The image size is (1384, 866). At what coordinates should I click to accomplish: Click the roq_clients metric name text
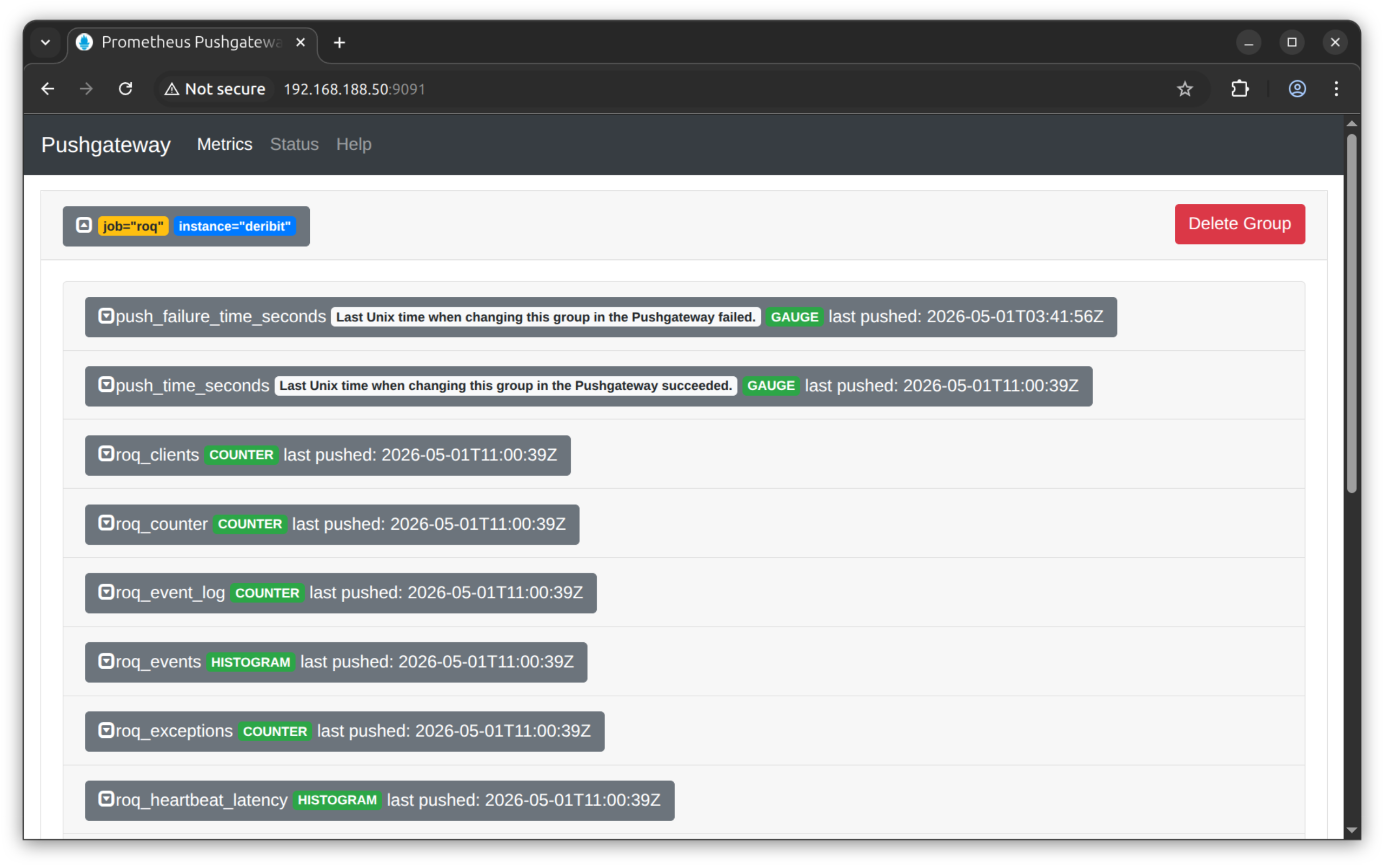pos(157,455)
